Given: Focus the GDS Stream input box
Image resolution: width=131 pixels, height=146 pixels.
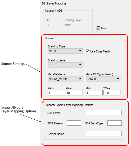Looking at the screenshot, I should coord(74,123).
